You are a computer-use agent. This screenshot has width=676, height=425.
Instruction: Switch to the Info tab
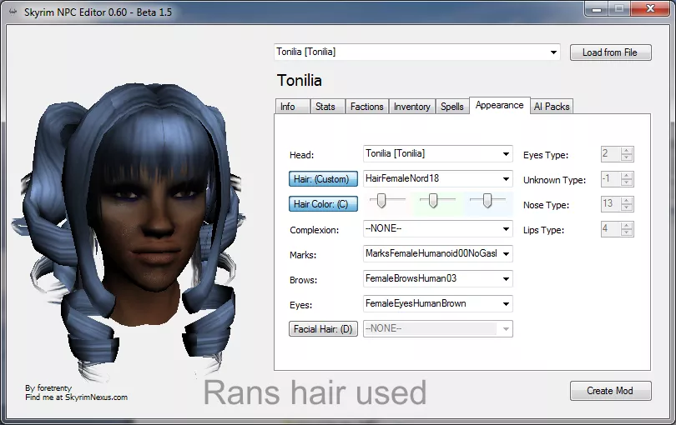(292, 107)
